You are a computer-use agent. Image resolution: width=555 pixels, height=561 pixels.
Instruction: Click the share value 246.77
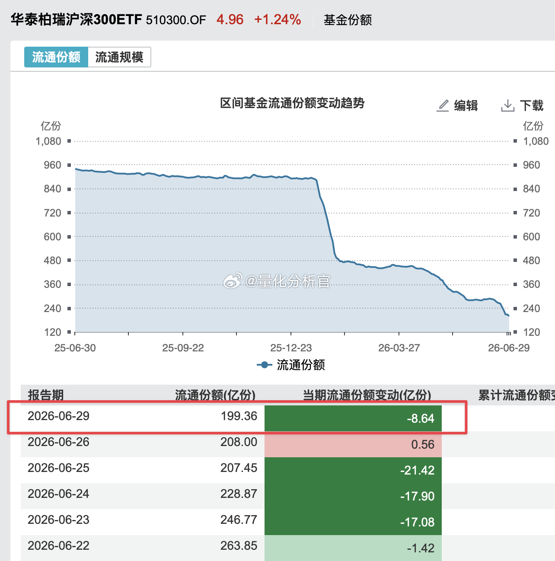pyautogui.click(x=239, y=520)
